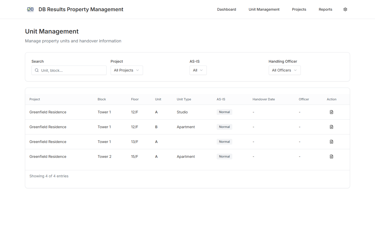
Task: Click the 13/F floor cell
Action: (135, 142)
